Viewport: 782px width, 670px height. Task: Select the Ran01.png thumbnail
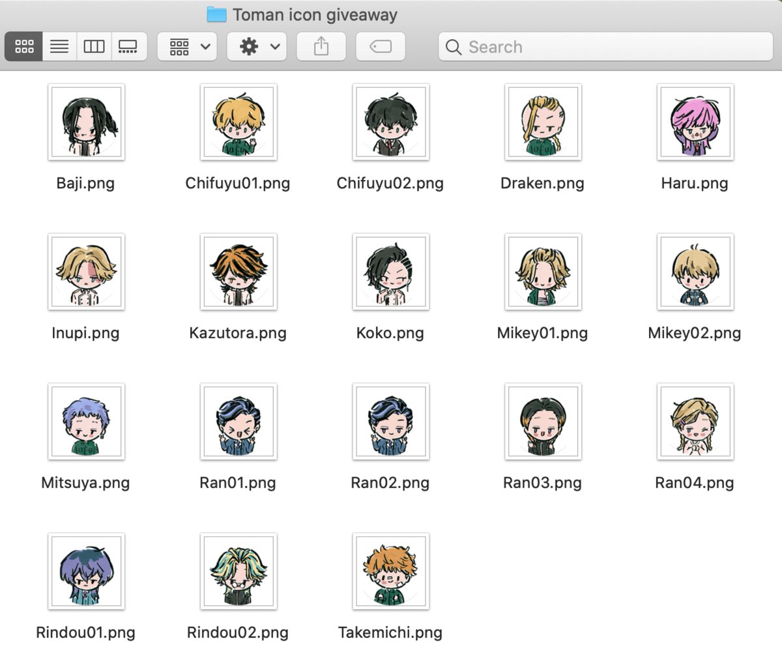click(239, 422)
